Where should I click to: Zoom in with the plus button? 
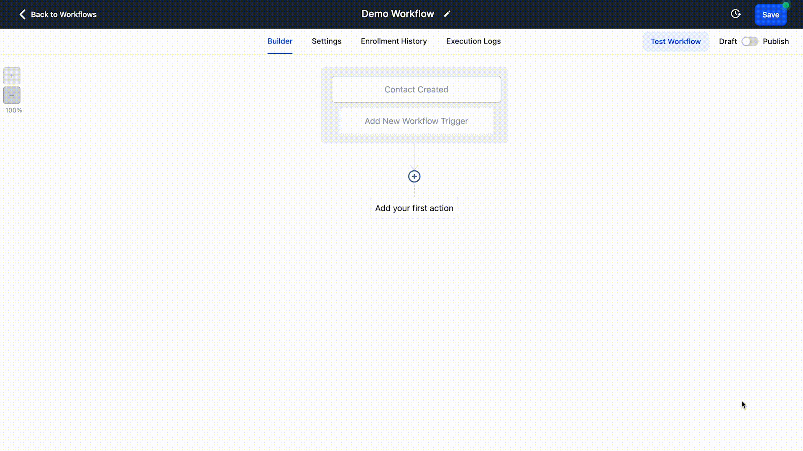coord(12,76)
